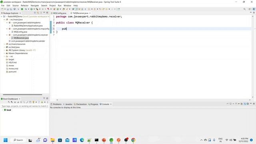
Task: Collapse the RabbitMQDemo project node
Action: (x=2, y=16)
